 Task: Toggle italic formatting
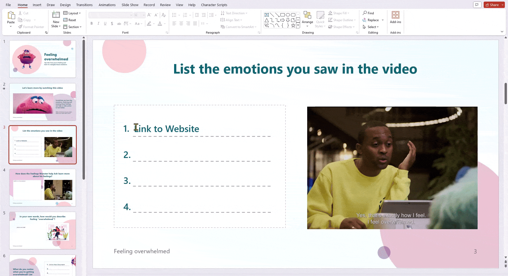98,24
